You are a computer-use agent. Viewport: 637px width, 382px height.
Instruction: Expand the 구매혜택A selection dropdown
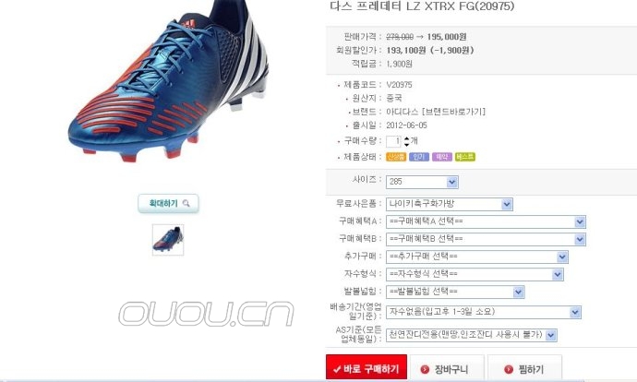click(486, 221)
